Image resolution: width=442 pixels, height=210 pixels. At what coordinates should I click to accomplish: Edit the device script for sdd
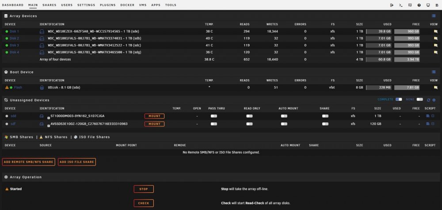pyautogui.click(x=433, y=116)
